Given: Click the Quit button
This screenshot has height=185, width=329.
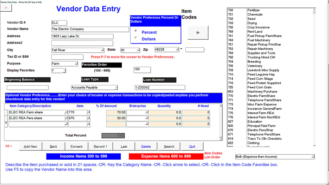Looking at the screenshot, I should point(192,146).
